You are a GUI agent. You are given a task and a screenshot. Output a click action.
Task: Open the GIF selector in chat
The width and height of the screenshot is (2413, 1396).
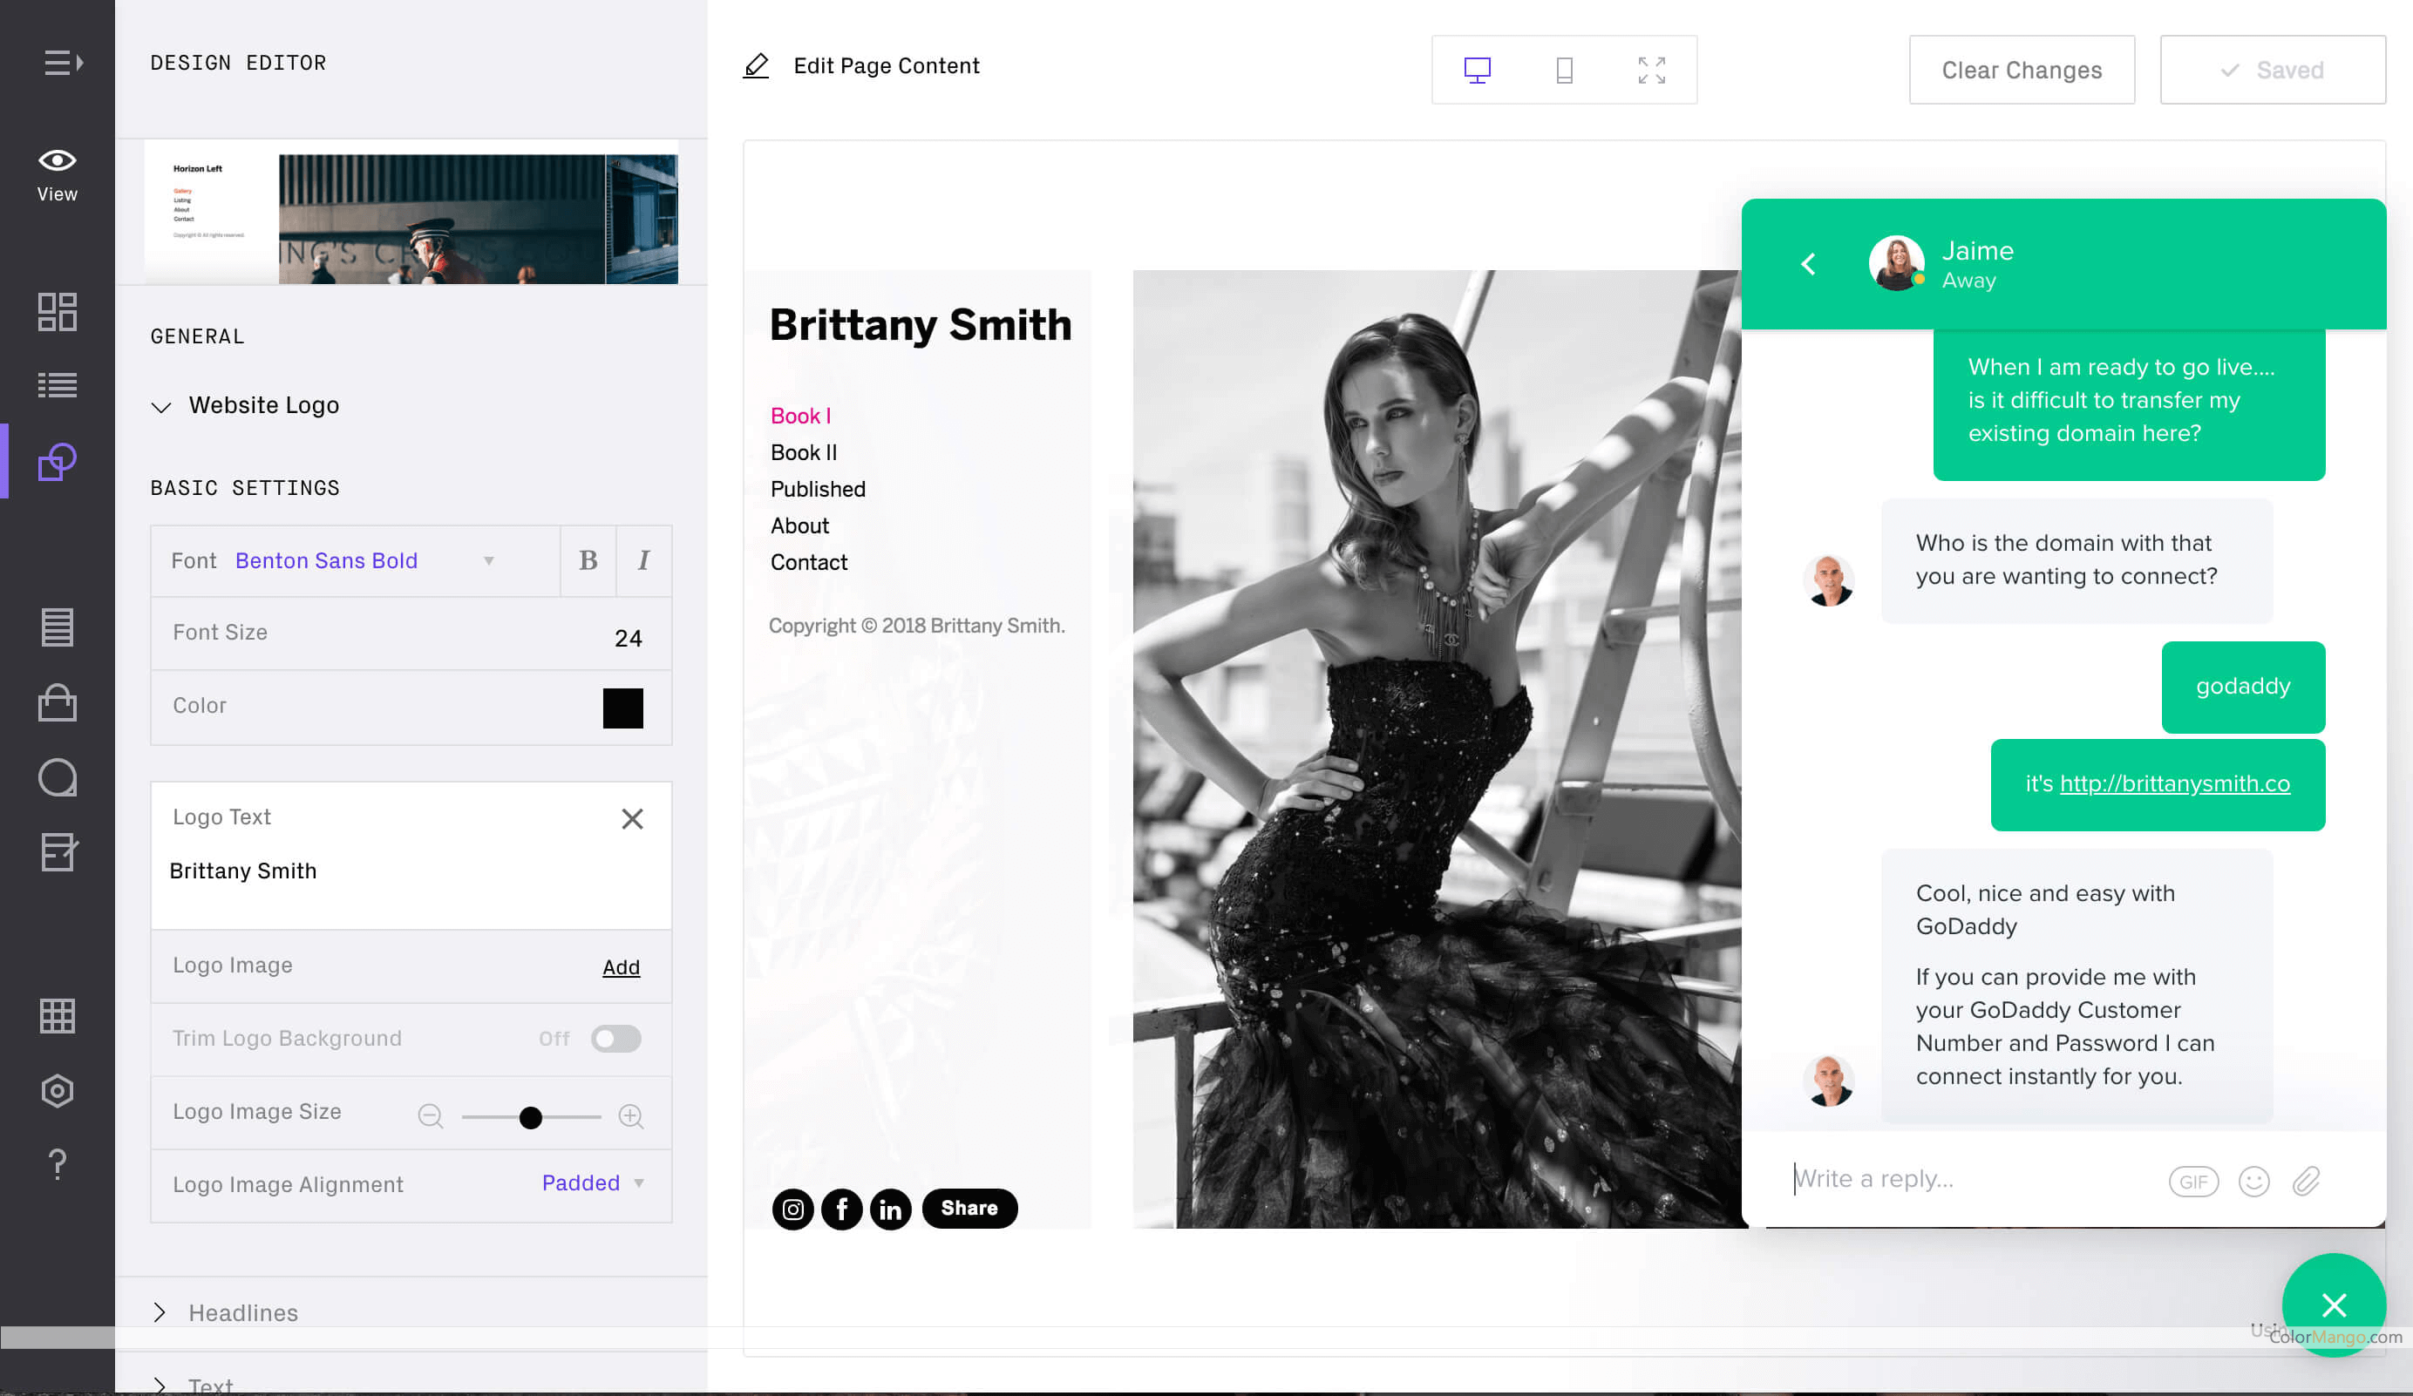pyautogui.click(x=2192, y=1182)
